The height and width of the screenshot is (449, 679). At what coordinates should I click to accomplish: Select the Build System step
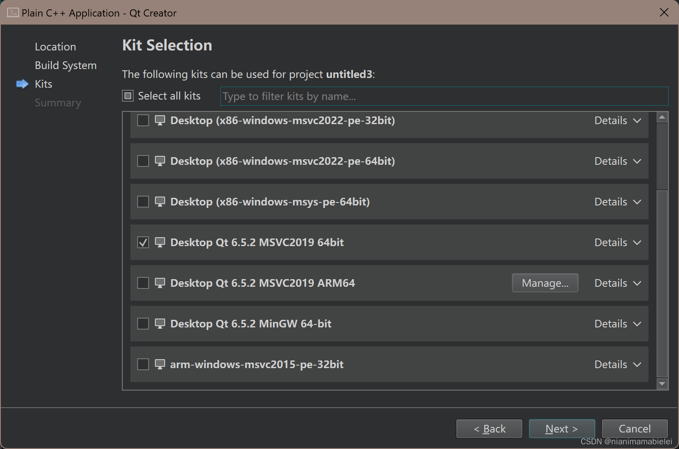pos(66,65)
